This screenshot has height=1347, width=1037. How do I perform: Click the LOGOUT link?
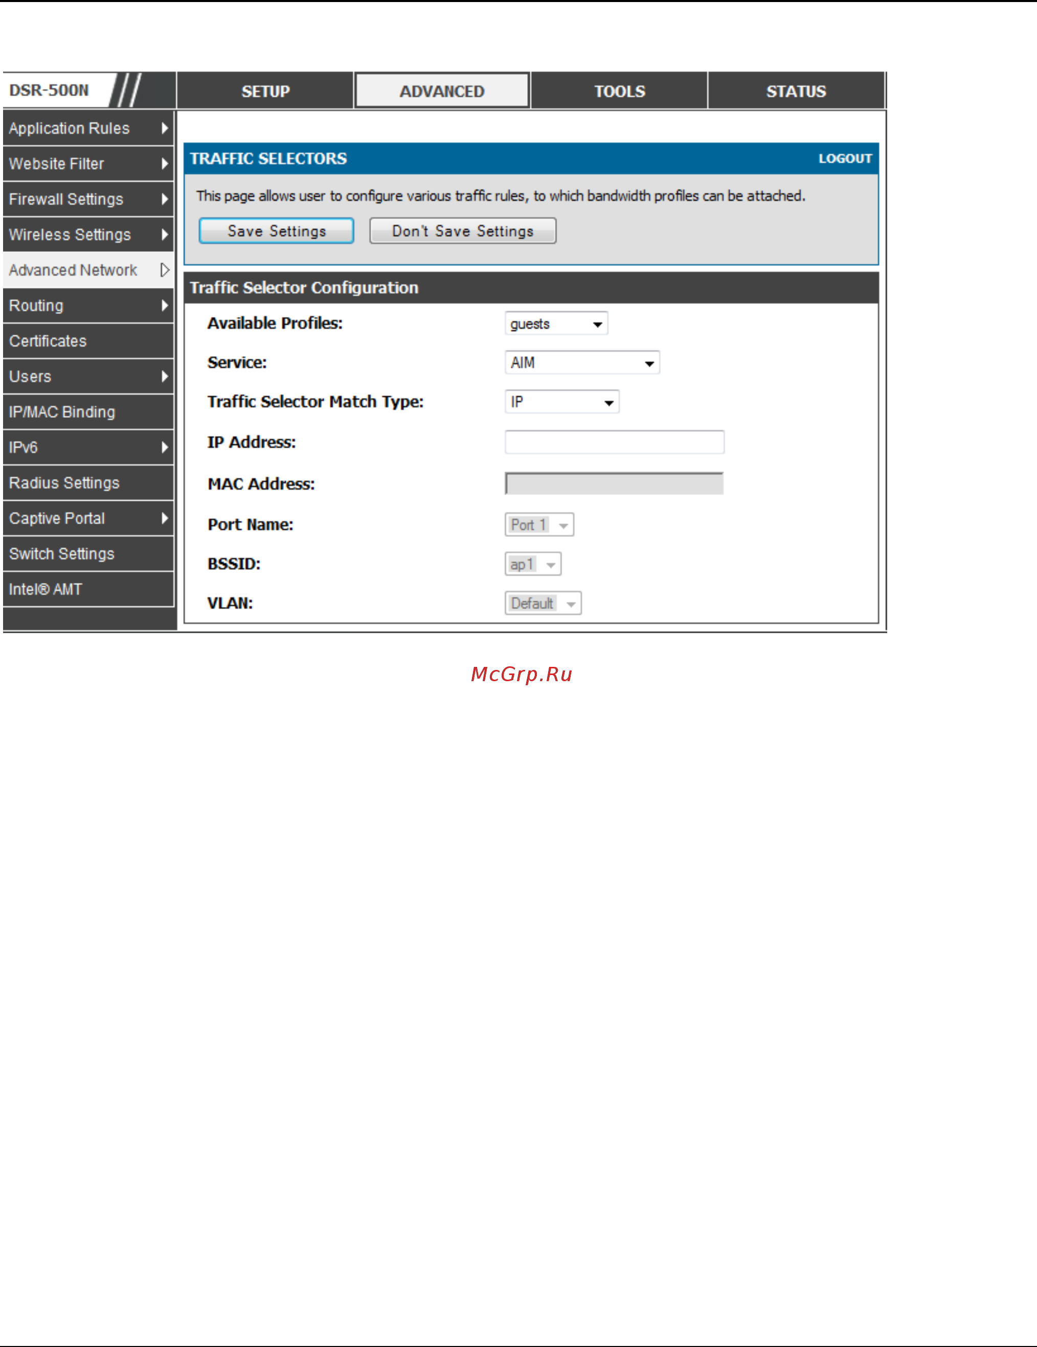point(845,159)
